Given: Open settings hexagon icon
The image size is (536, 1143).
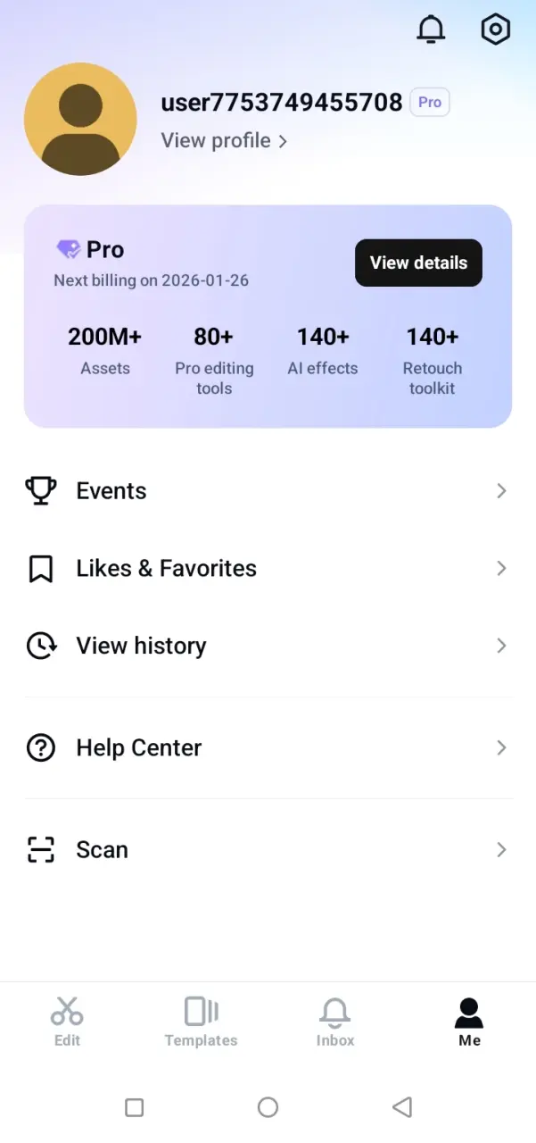Looking at the screenshot, I should tap(495, 29).
